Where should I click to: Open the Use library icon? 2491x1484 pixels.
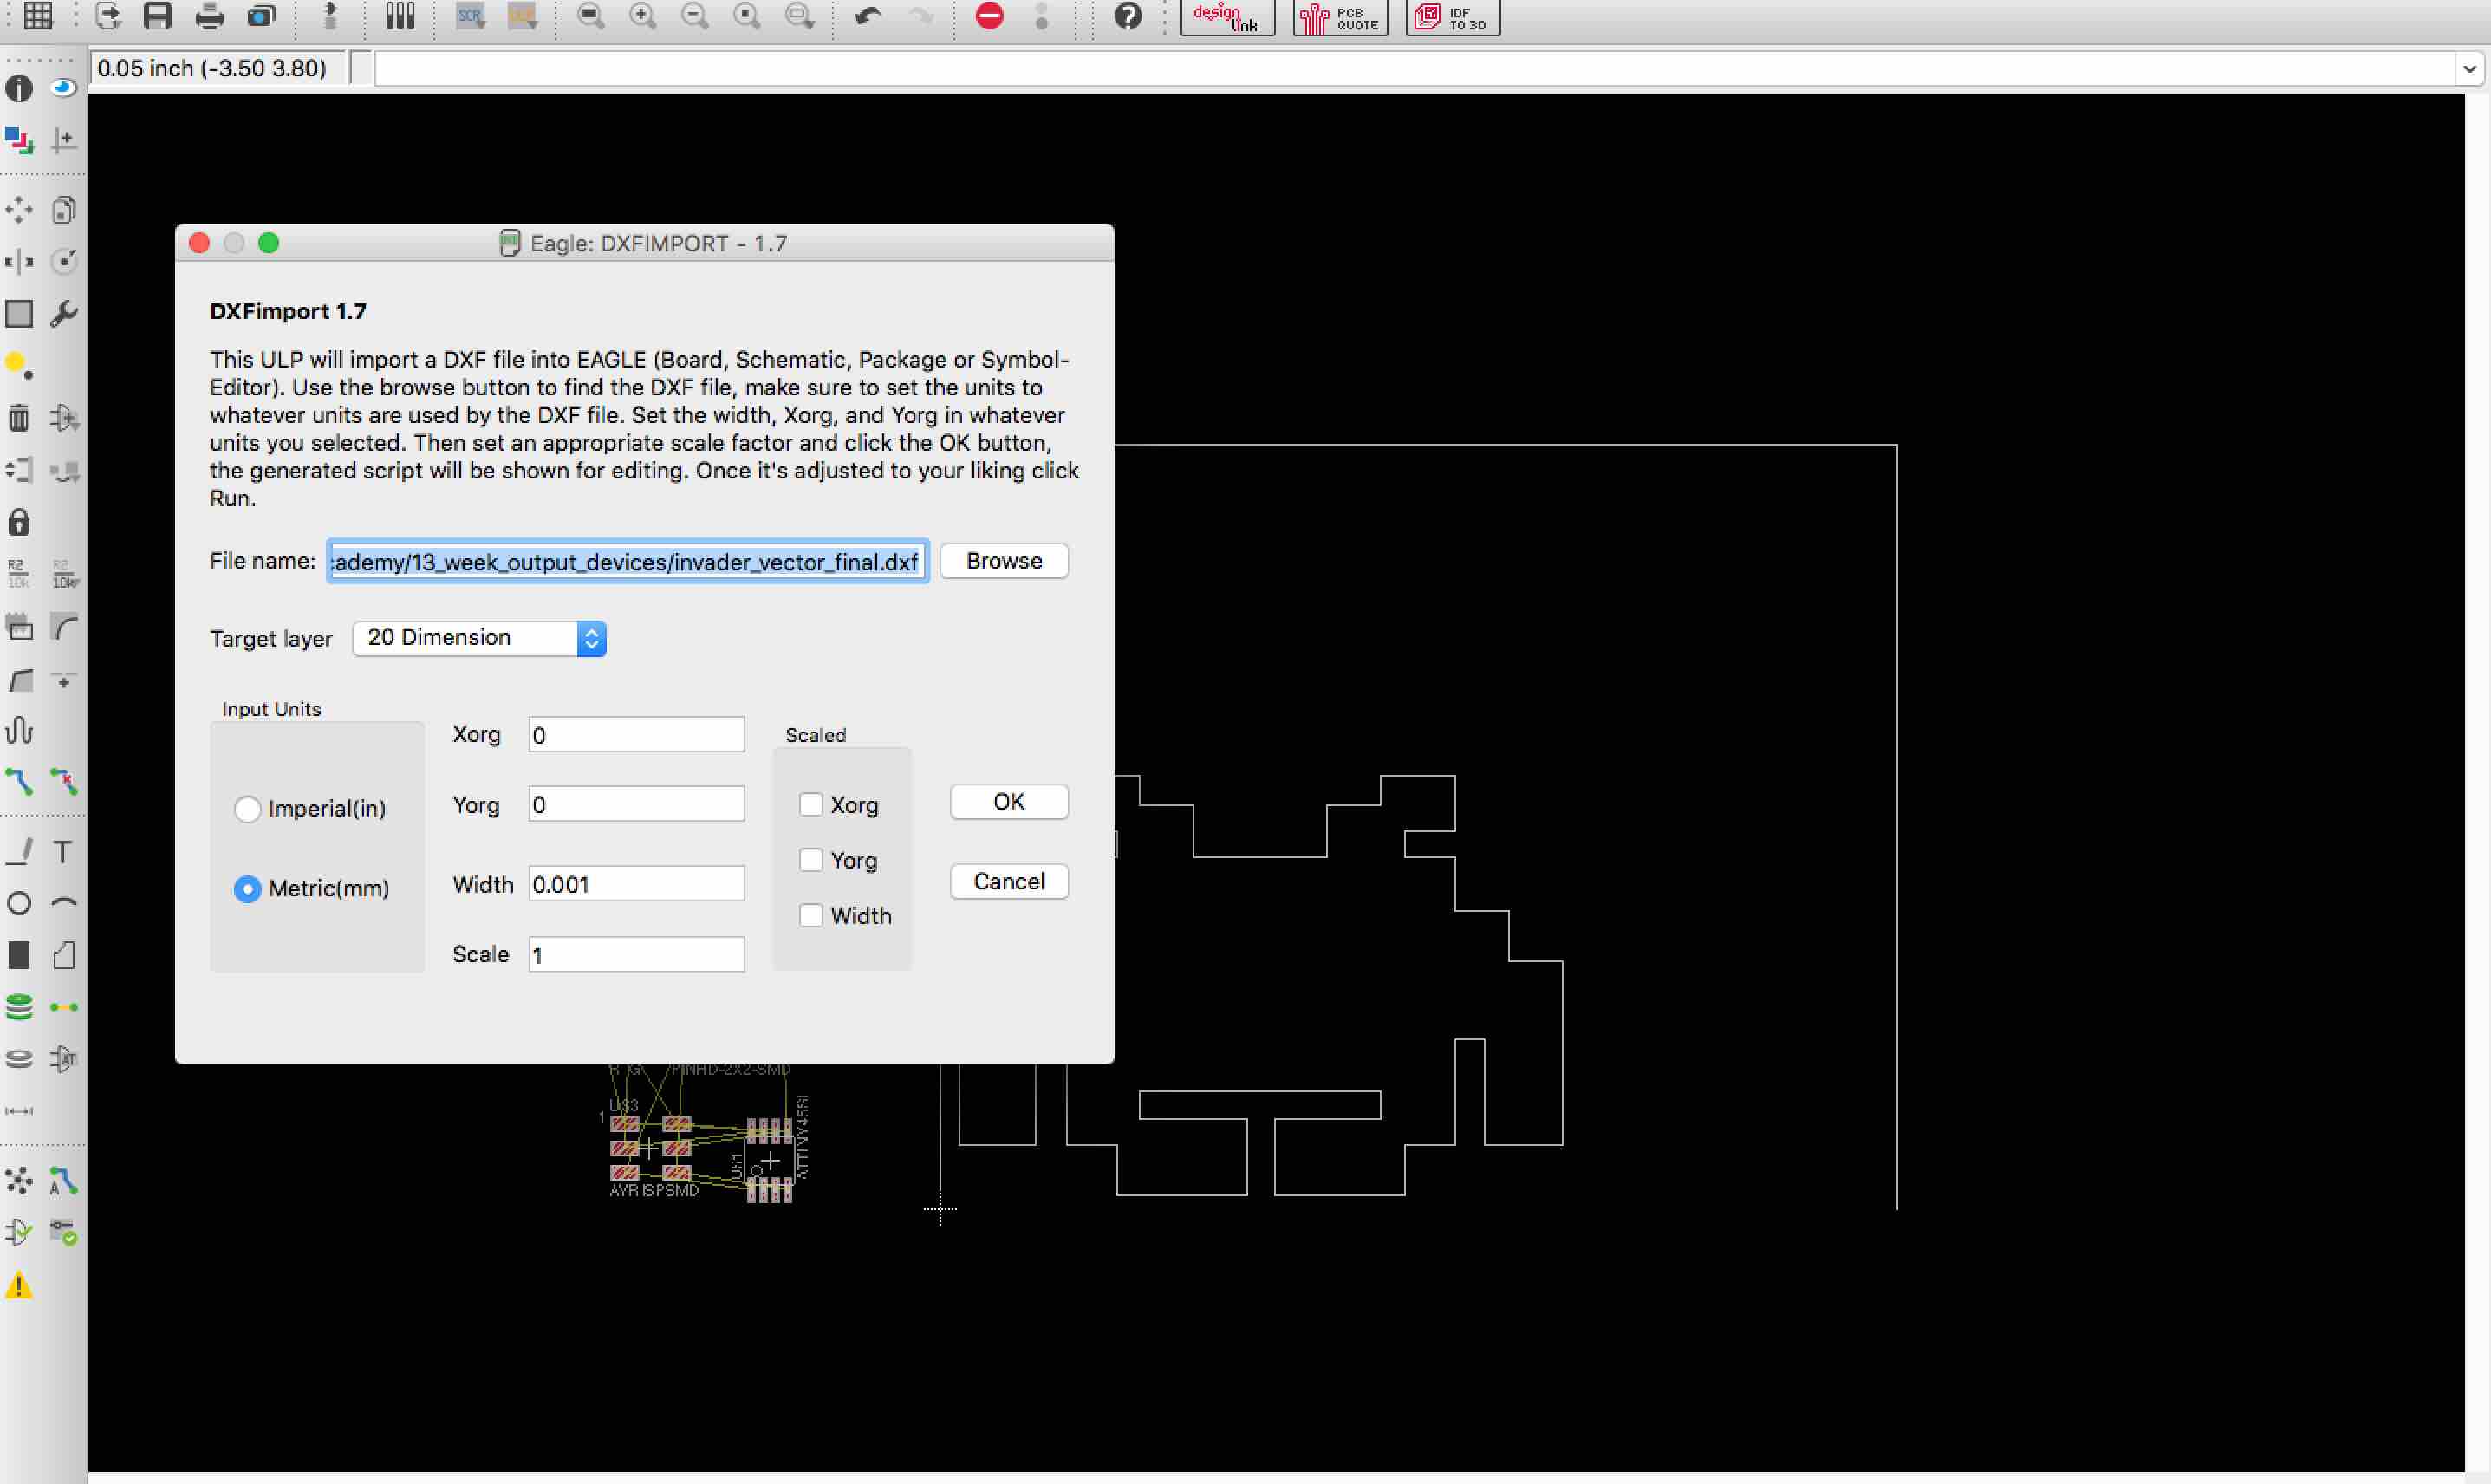(x=400, y=16)
